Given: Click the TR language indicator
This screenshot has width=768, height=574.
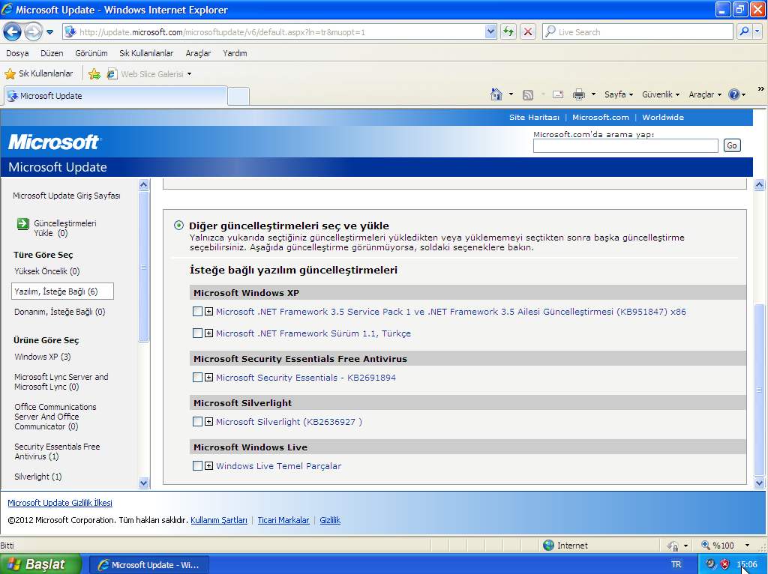Looking at the screenshot, I should (676, 565).
